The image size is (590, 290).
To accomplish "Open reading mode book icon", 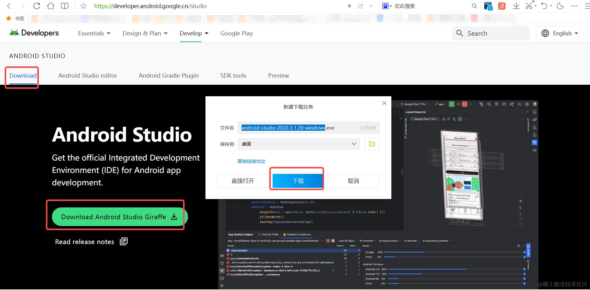I will pyautogui.click(x=65, y=6).
